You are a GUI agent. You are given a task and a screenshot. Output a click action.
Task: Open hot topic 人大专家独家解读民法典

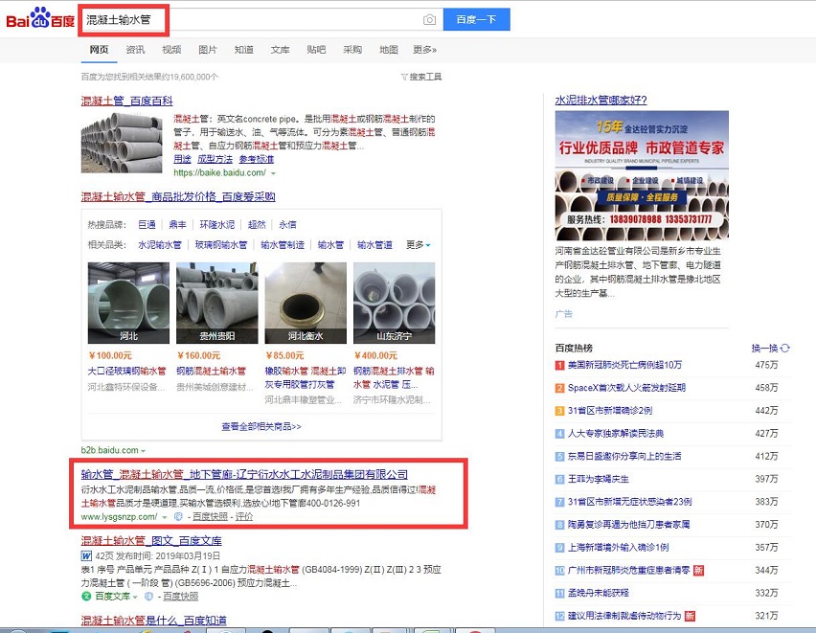616,433
